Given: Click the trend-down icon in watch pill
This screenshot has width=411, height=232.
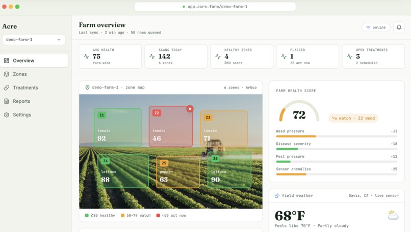Looking at the screenshot, I should pos(334,118).
